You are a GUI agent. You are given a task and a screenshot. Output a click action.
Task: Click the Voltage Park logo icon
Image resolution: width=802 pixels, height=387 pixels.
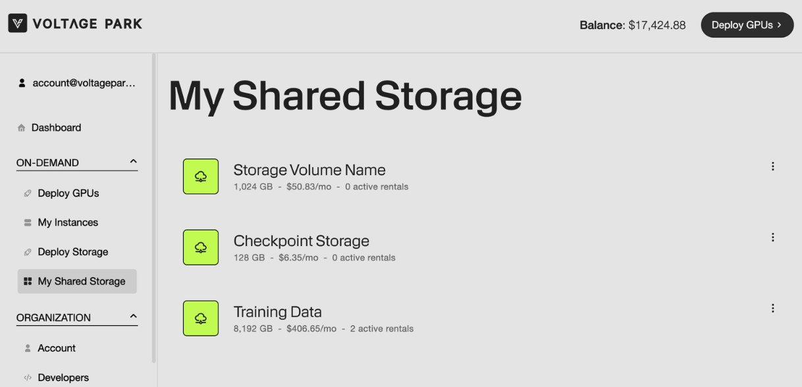[18, 24]
